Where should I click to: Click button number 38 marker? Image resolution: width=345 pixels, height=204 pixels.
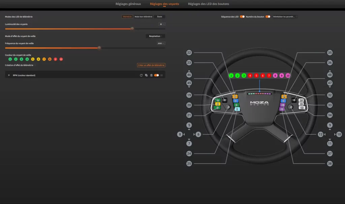[x=330, y=163]
